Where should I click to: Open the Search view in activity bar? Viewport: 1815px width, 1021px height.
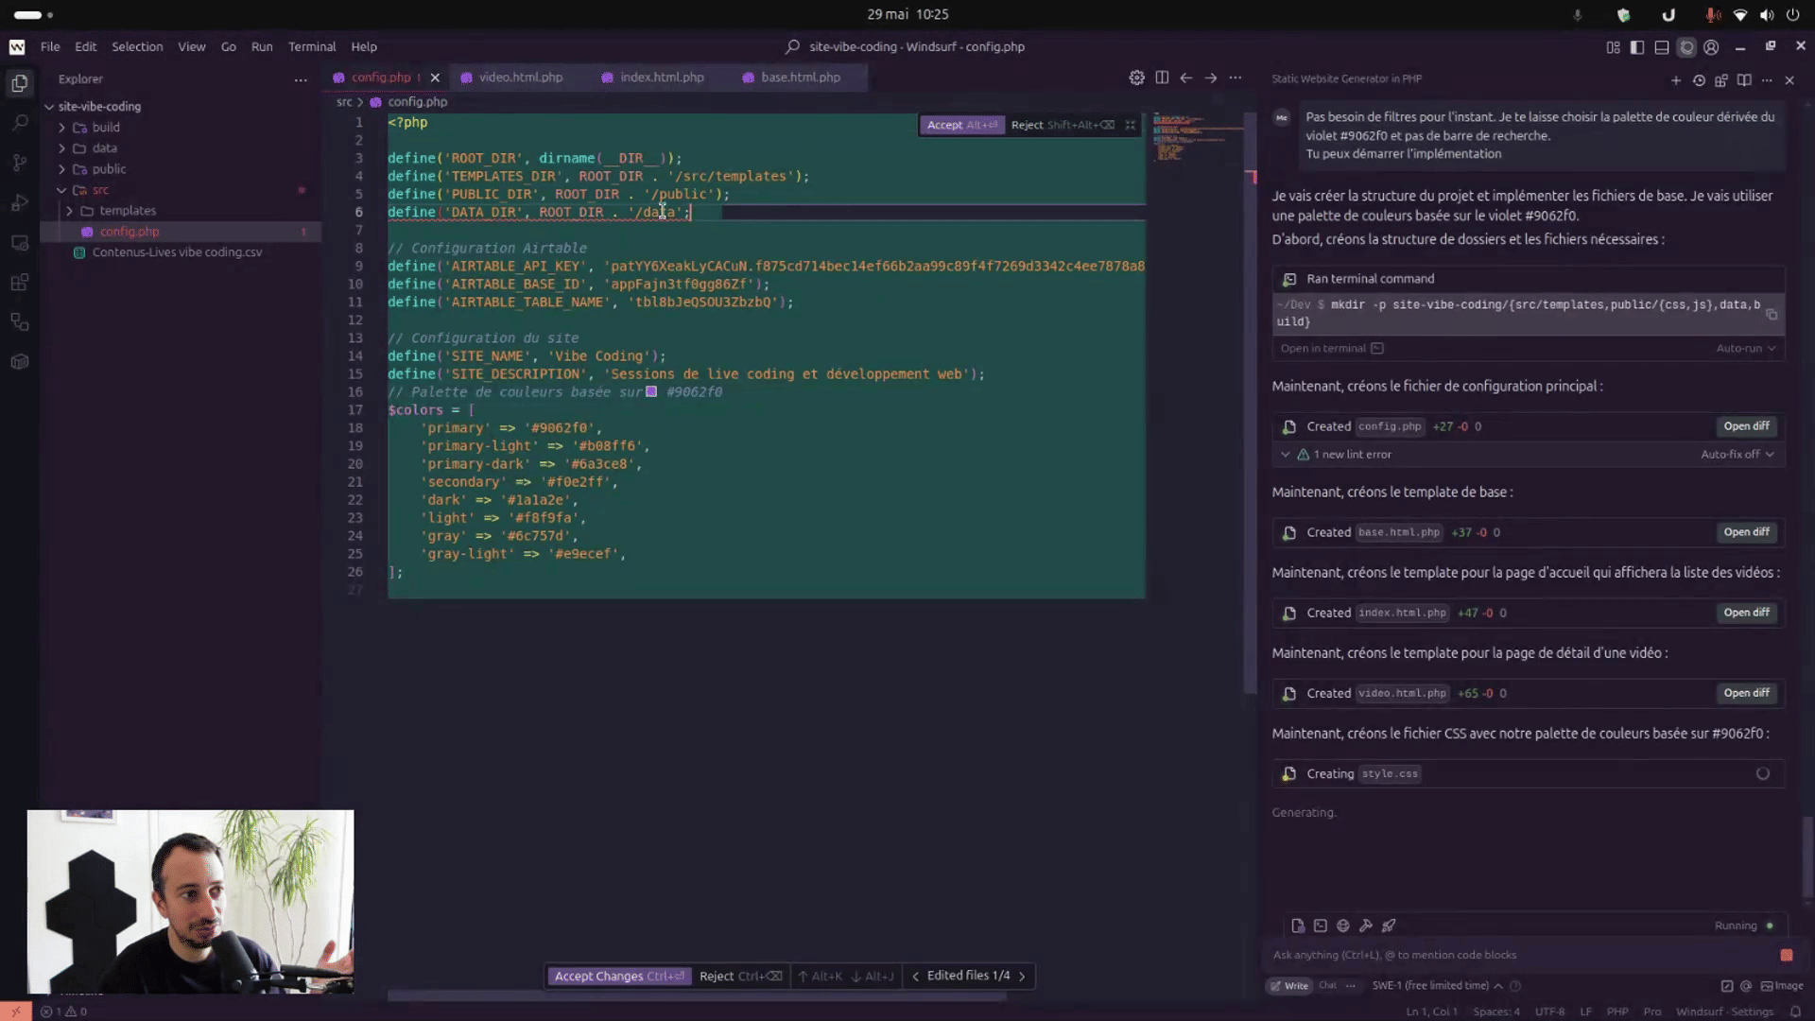point(20,123)
